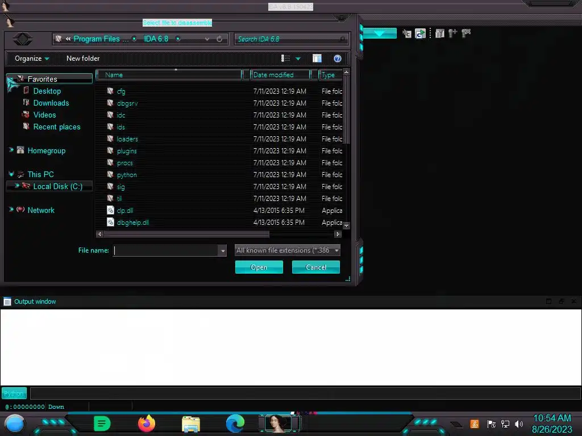
Task: Click the Python button in command line
Action: pyautogui.click(x=14, y=393)
